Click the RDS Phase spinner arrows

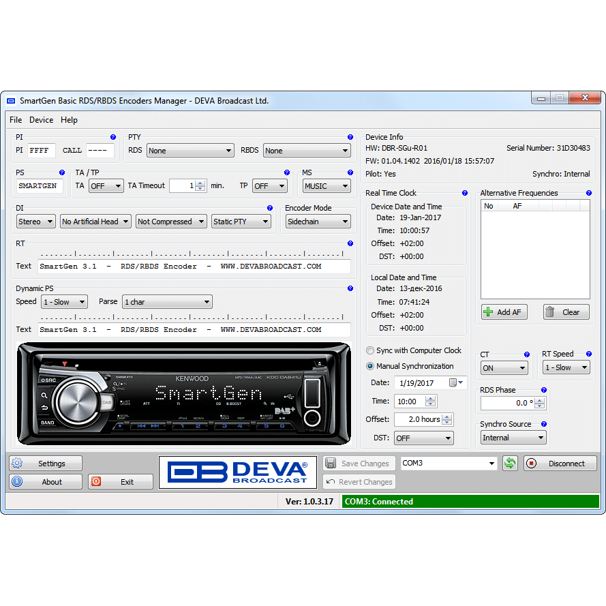pyautogui.click(x=539, y=403)
